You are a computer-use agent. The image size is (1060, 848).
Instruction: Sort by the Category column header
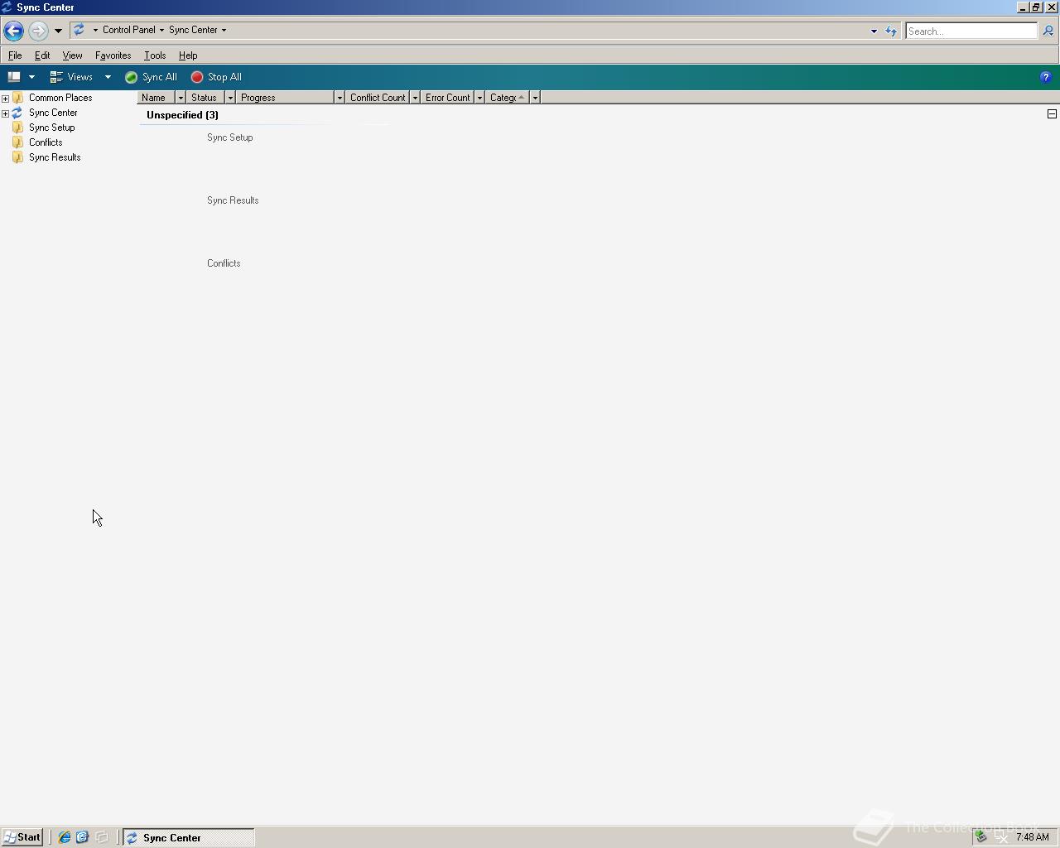pos(508,98)
